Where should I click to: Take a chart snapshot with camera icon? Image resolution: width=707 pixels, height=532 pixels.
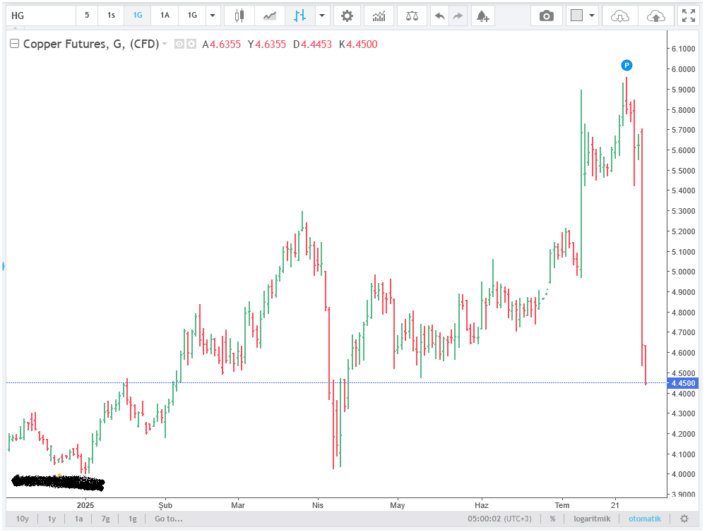coord(546,15)
